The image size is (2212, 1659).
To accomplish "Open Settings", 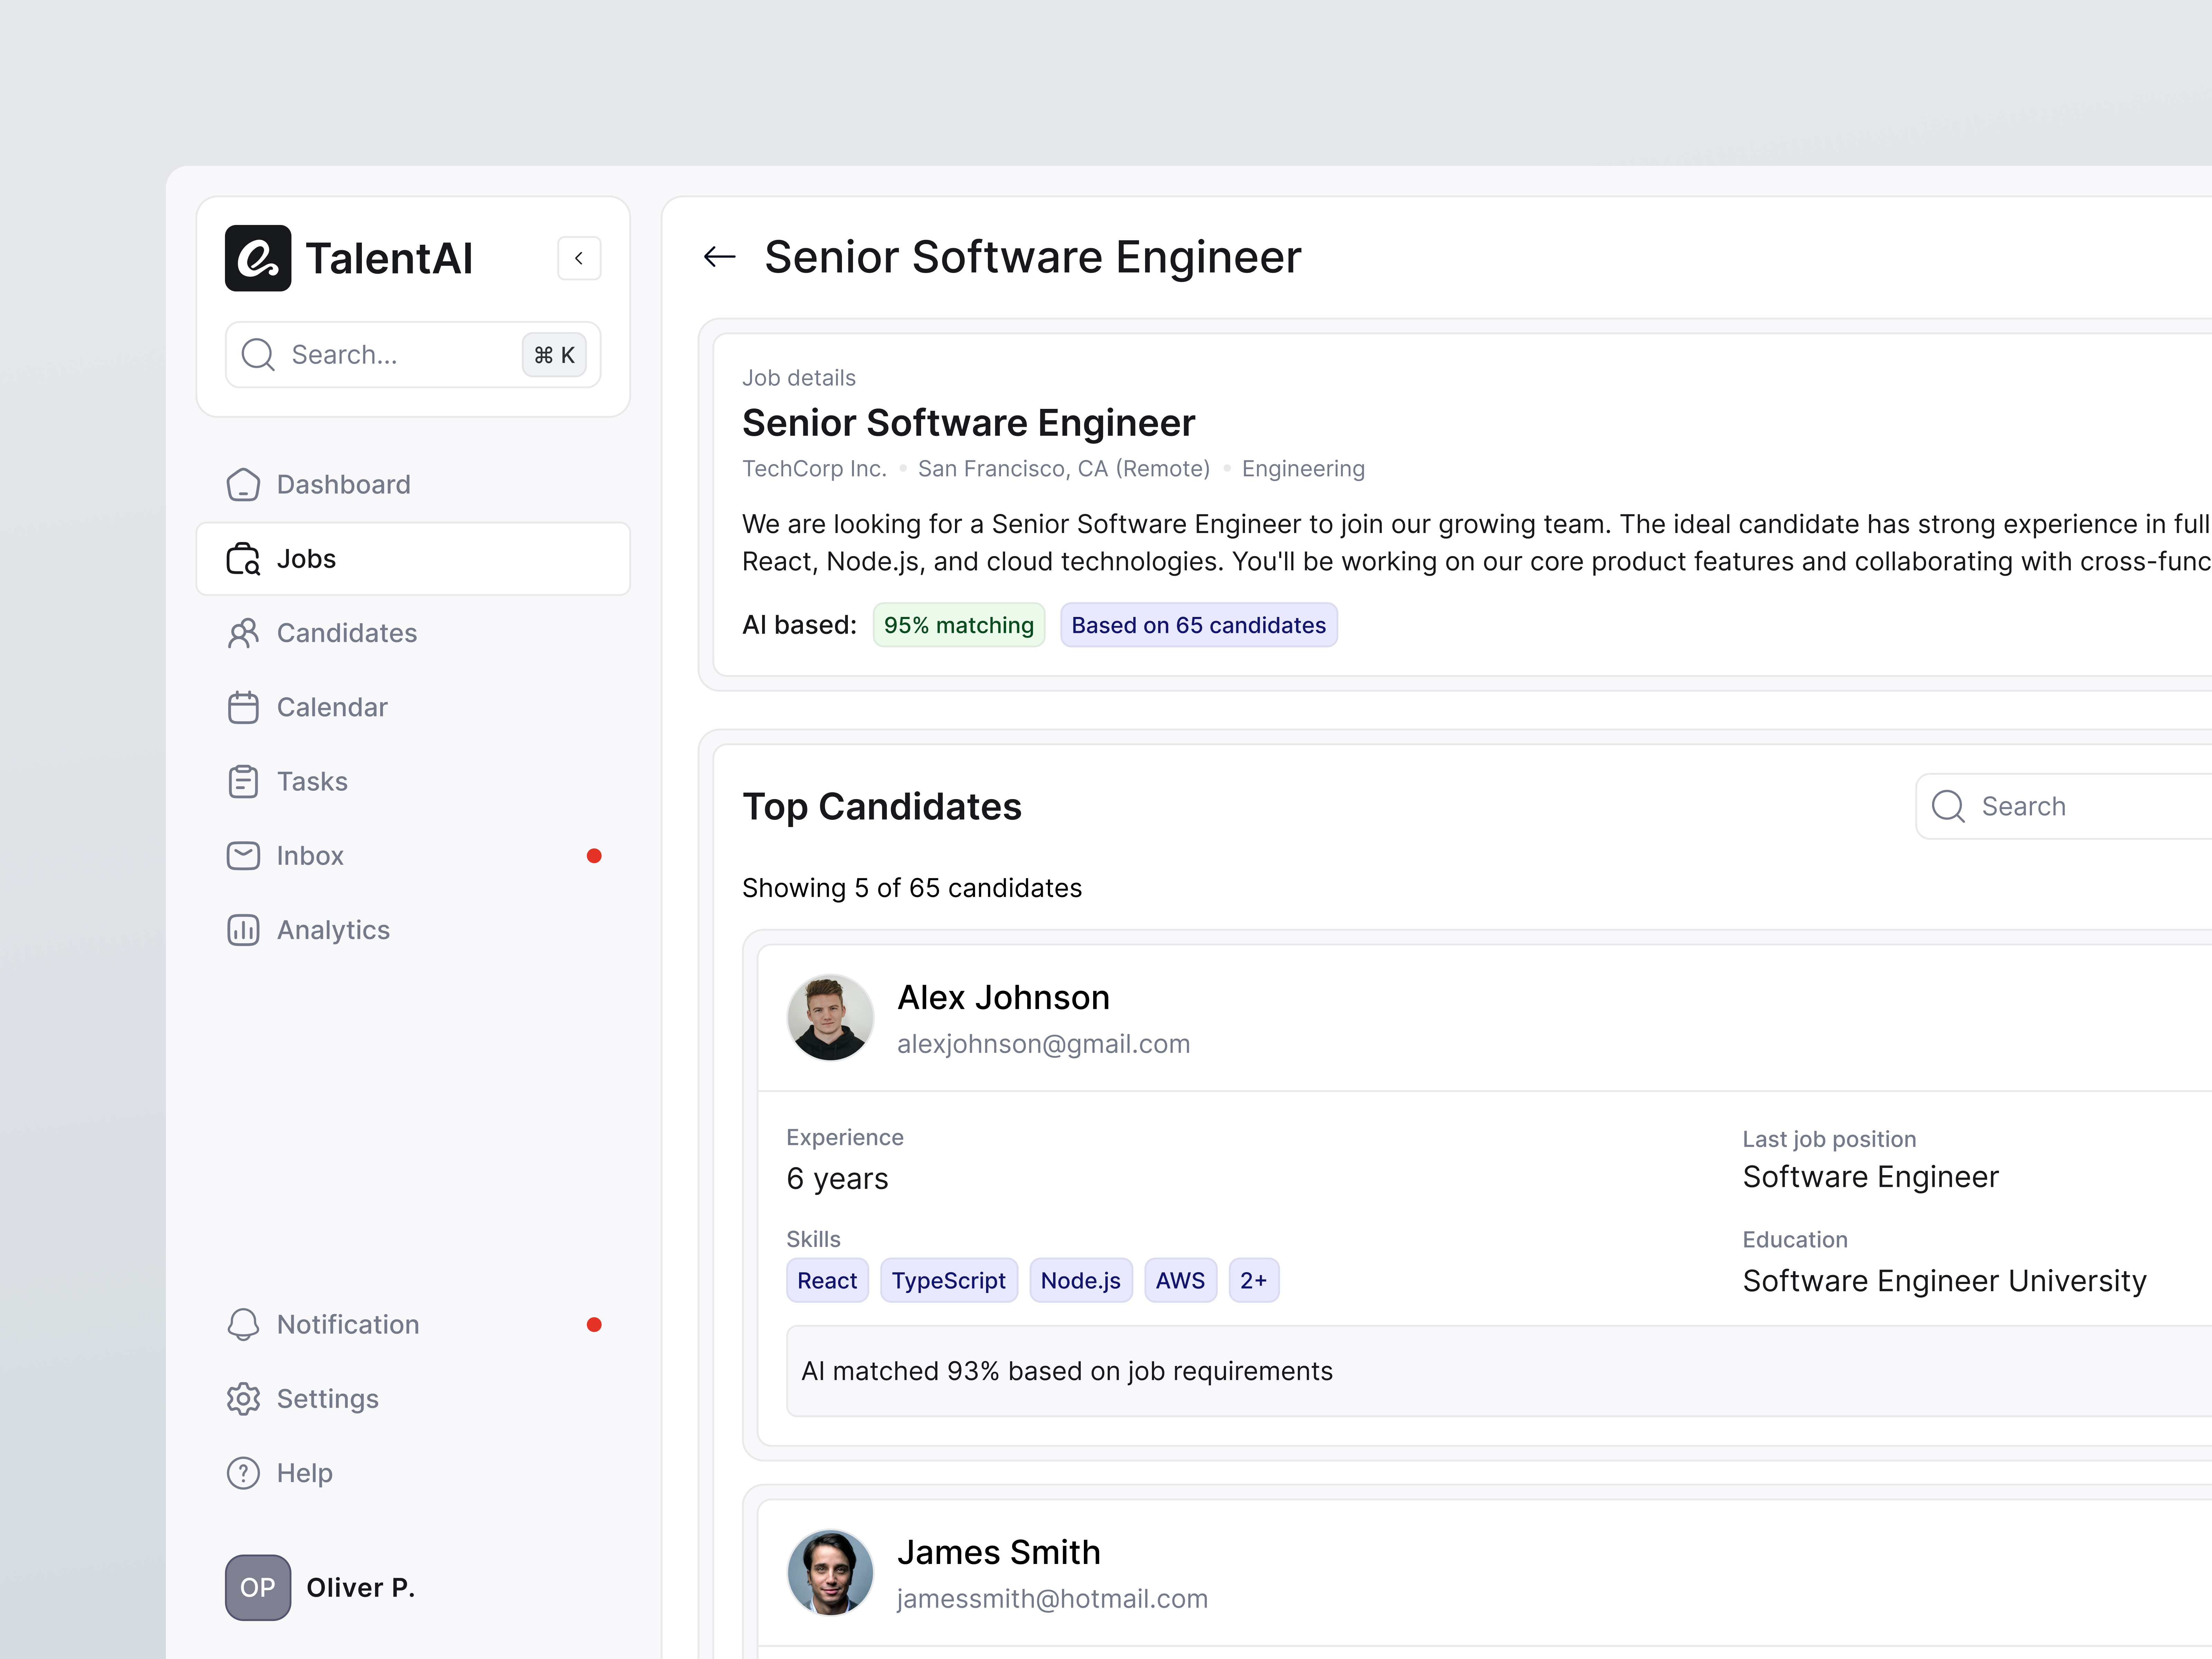I will 413,1399.
